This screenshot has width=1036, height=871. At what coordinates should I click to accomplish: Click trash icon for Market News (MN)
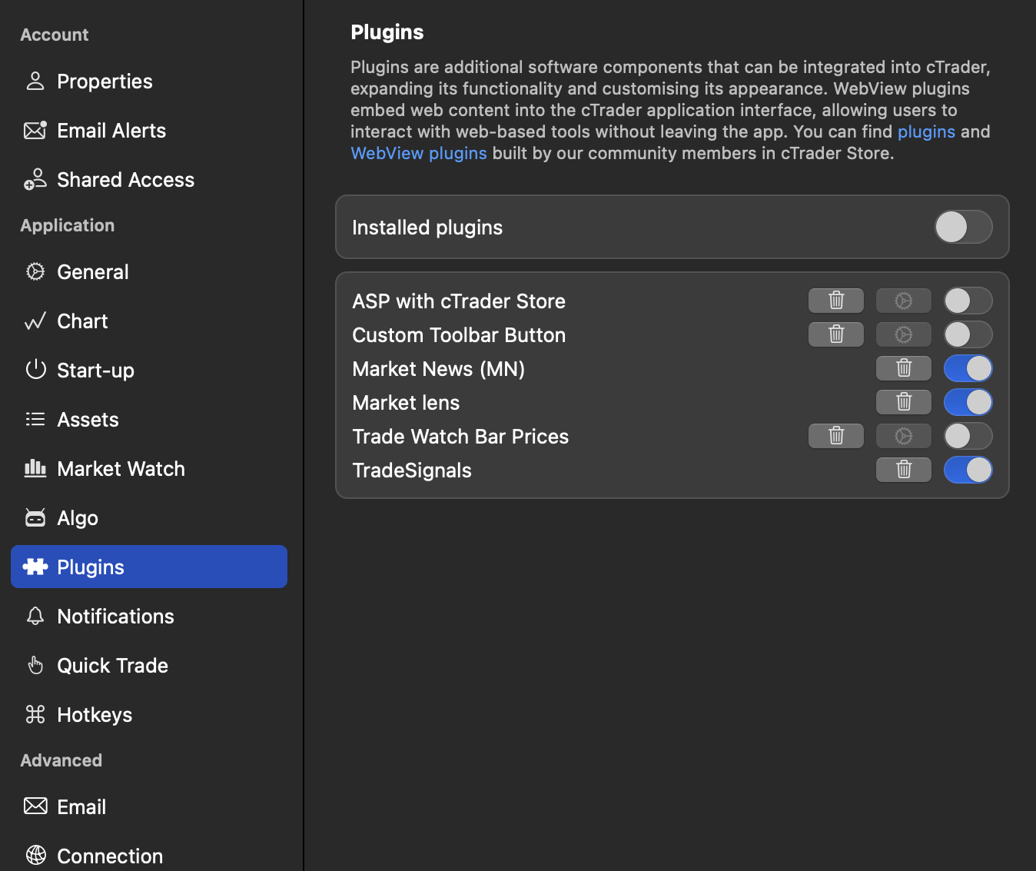coord(903,368)
